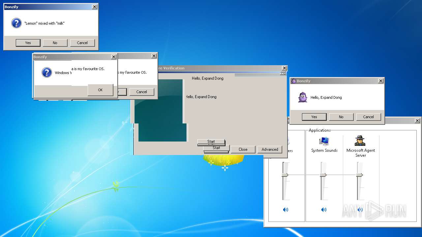422x237 pixels.
Task: Adjust the Speakers device volume slider
Action: [285, 175]
